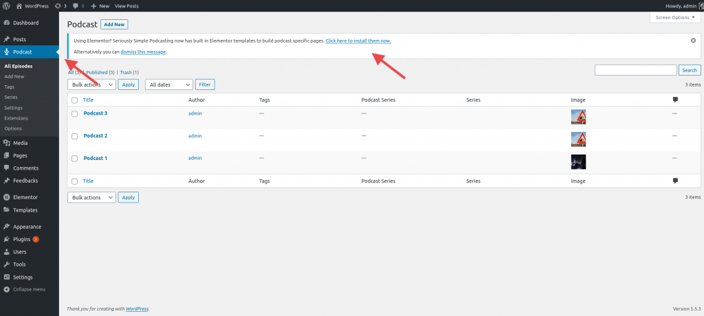Screen dimensions: 704x316
Task: Toggle the select-all checkbox in table header
Action: point(74,100)
